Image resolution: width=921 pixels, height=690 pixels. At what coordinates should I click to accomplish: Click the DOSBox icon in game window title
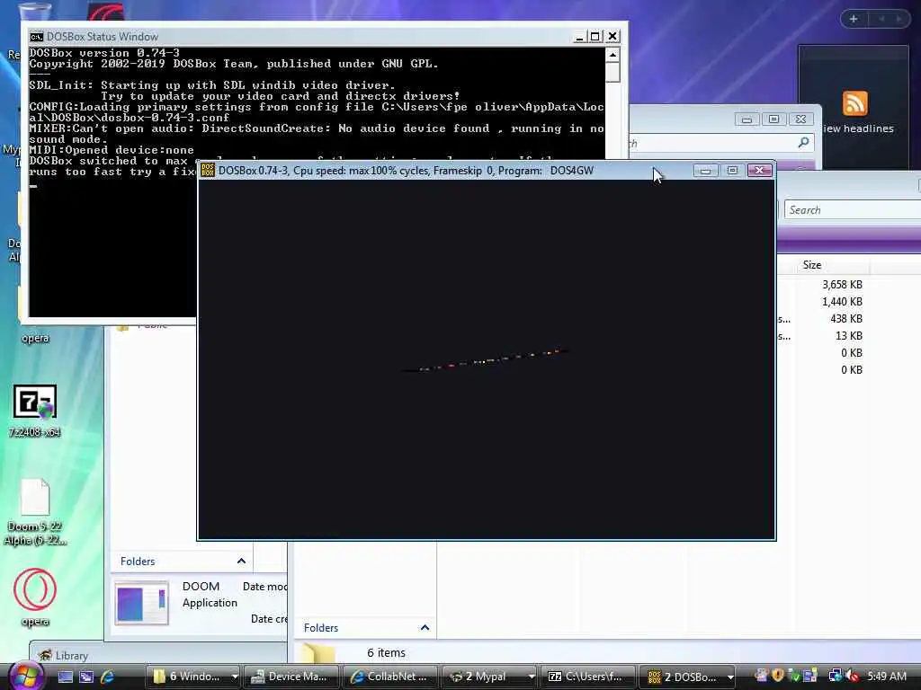(208, 170)
